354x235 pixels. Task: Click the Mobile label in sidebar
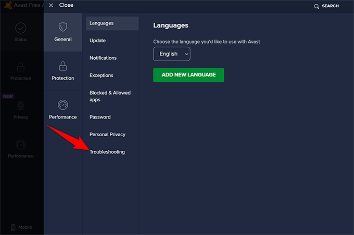click(x=25, y=227)
